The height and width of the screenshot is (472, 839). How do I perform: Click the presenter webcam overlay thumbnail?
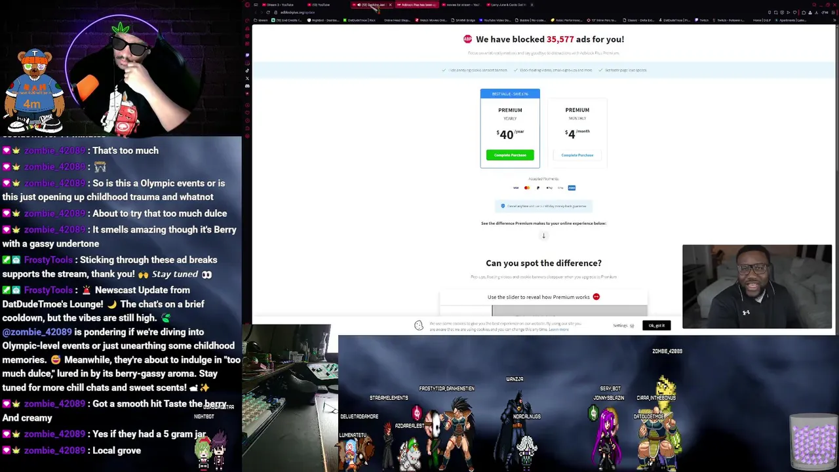click(x=757, y=286)
